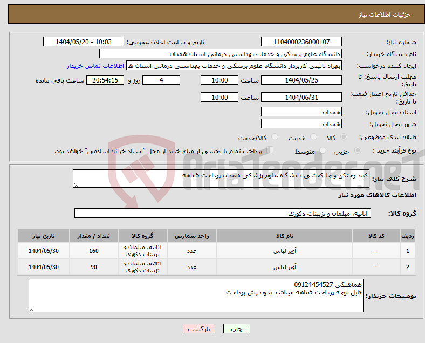Click the بازگشت (back) button
This screenshot has width=425, height=343.
coord(199,328)
